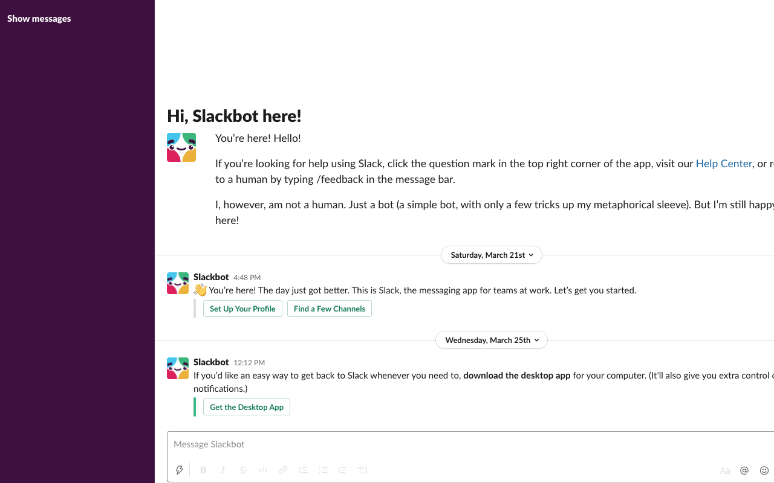This screenshot has width=774, height=483.
Task: Start a bulleted list
Action: (x=323, y=470)
